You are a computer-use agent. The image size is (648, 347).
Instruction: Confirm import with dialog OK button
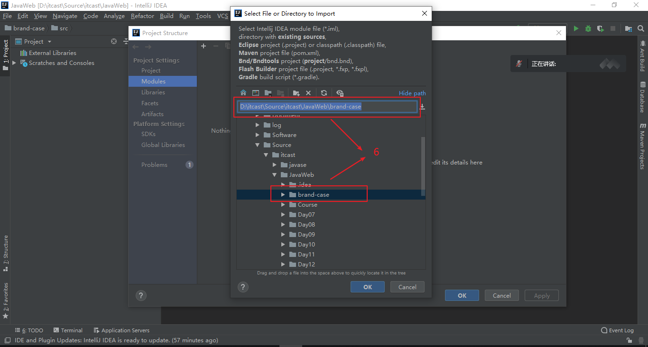[367, 287]
